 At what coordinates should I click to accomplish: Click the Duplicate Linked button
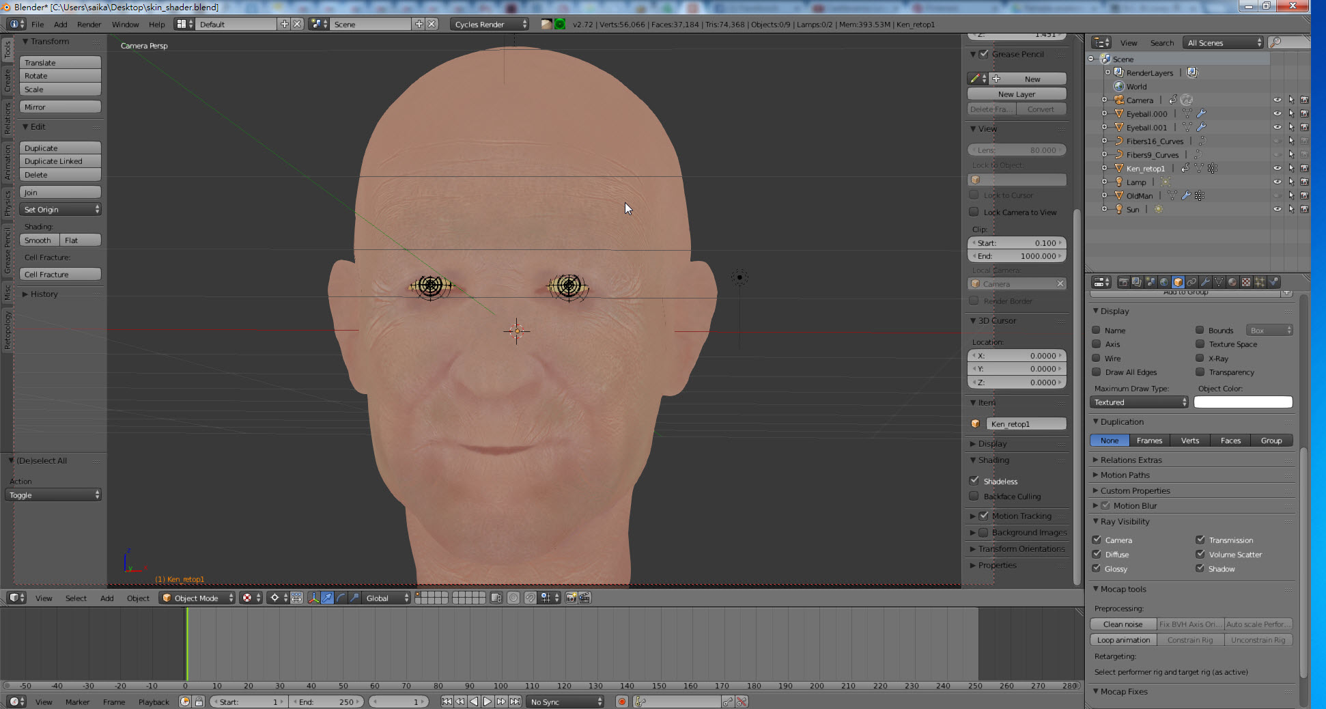(x=60, y=161)
